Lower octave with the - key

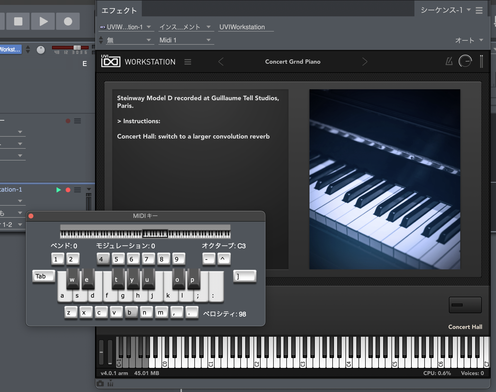[209, 259]
